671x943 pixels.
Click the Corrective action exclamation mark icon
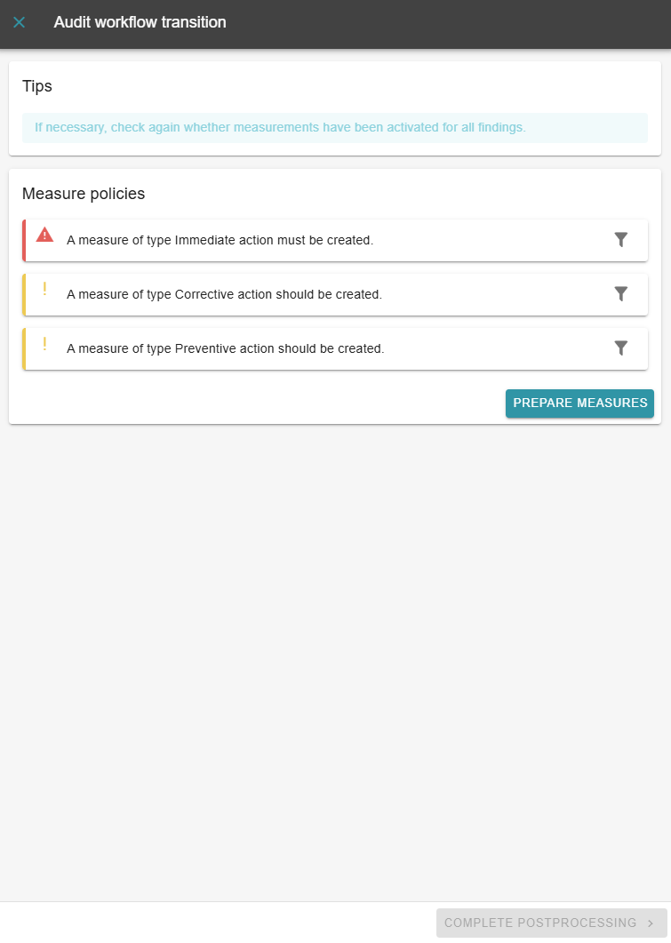click(44, 289)
